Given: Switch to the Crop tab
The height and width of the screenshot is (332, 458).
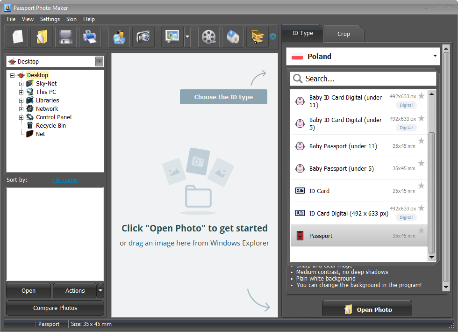Looking at the screenshot, I should (x=343, y=34).
